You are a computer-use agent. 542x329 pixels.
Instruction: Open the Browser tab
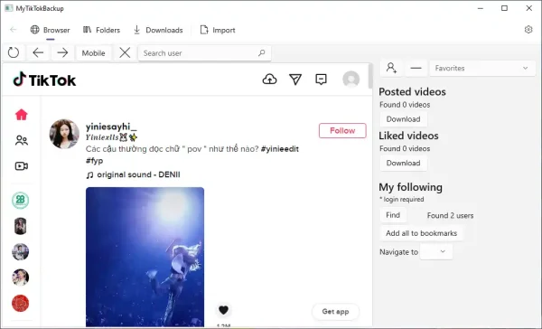(x=50, y=30)
